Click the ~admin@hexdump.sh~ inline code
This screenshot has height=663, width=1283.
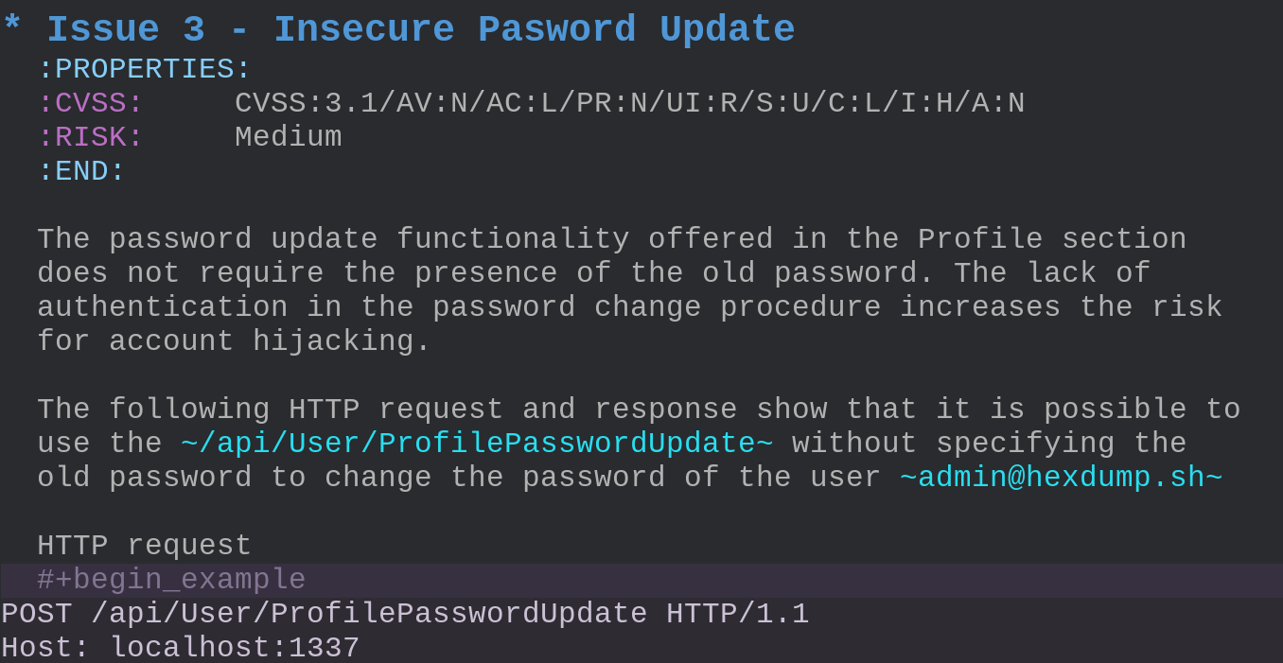pos(1061,478)
